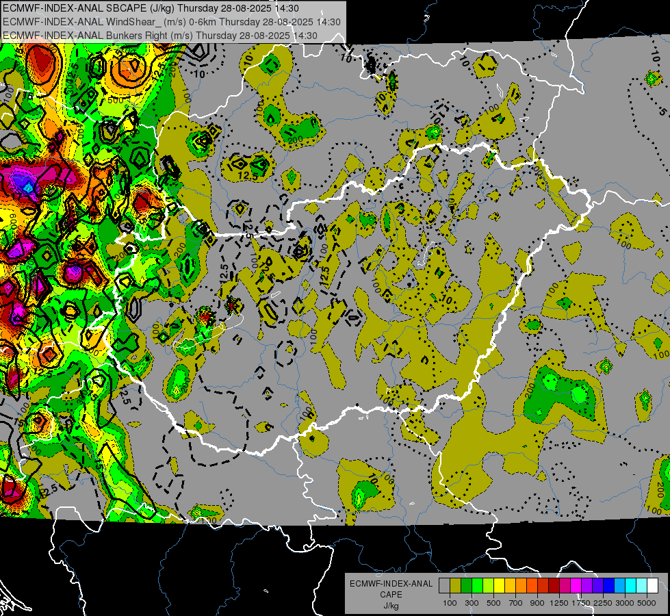
Task: Select the dark green legend swatch
Action: (x=466, y=585)
